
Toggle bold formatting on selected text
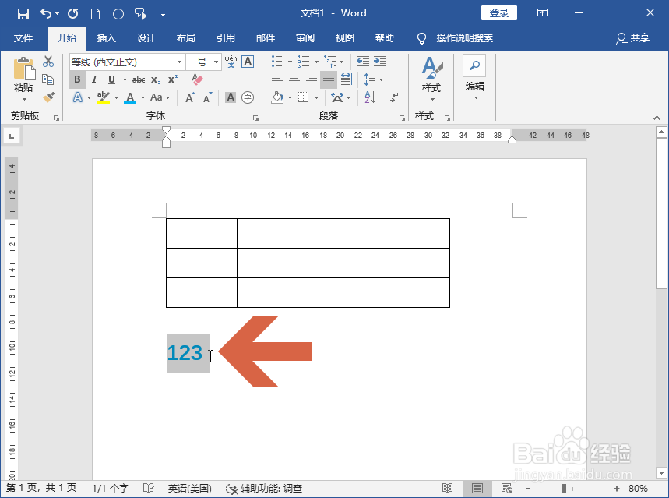pos(78,79)
